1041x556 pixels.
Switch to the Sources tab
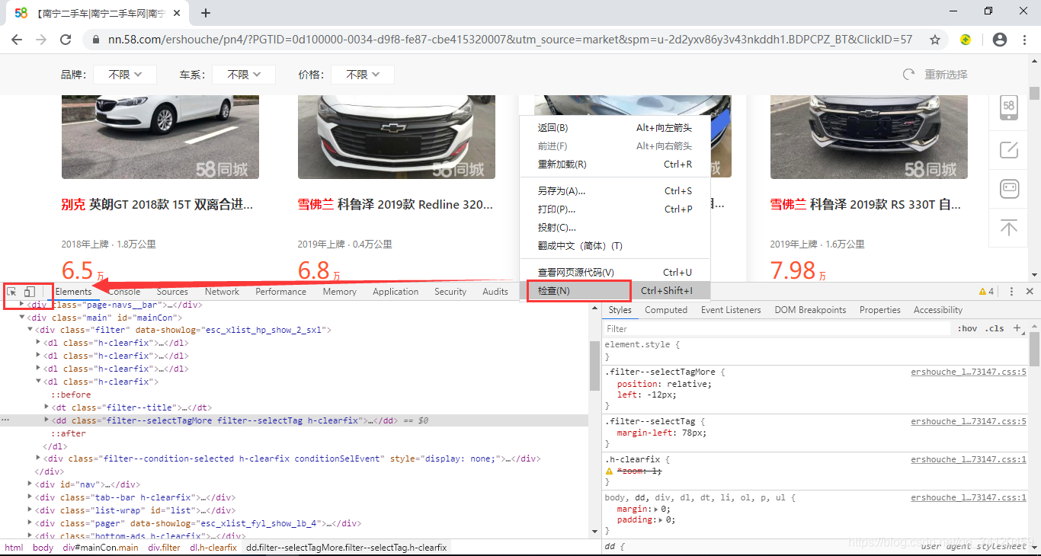click(x=172, y=292)
